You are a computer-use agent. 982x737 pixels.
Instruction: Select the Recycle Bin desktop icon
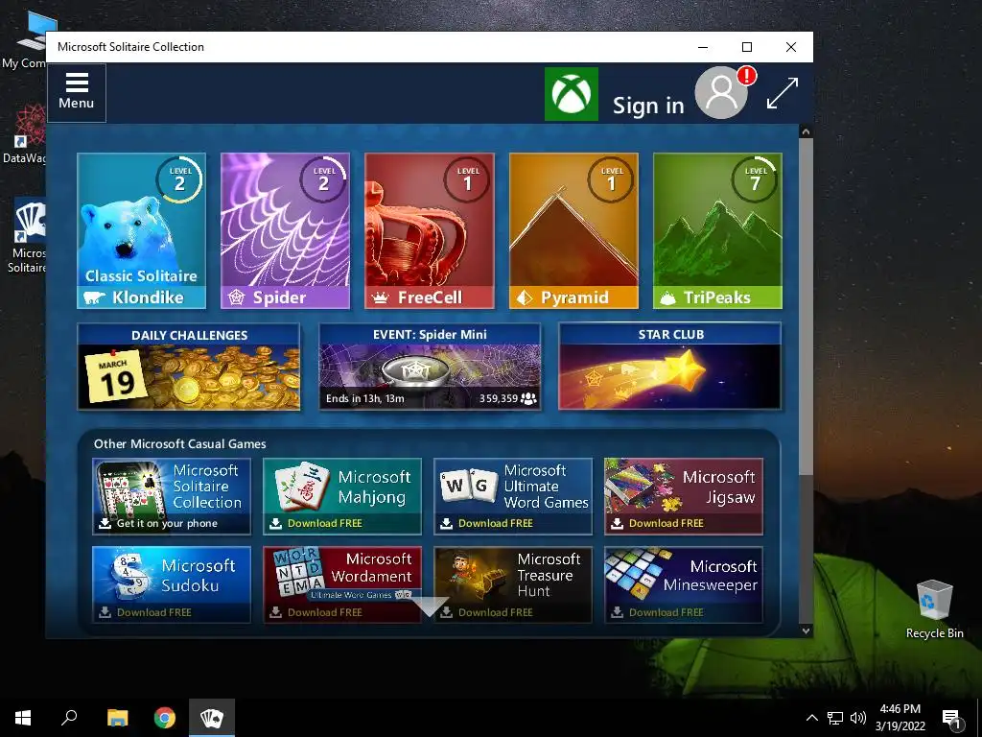click(934, 607)
